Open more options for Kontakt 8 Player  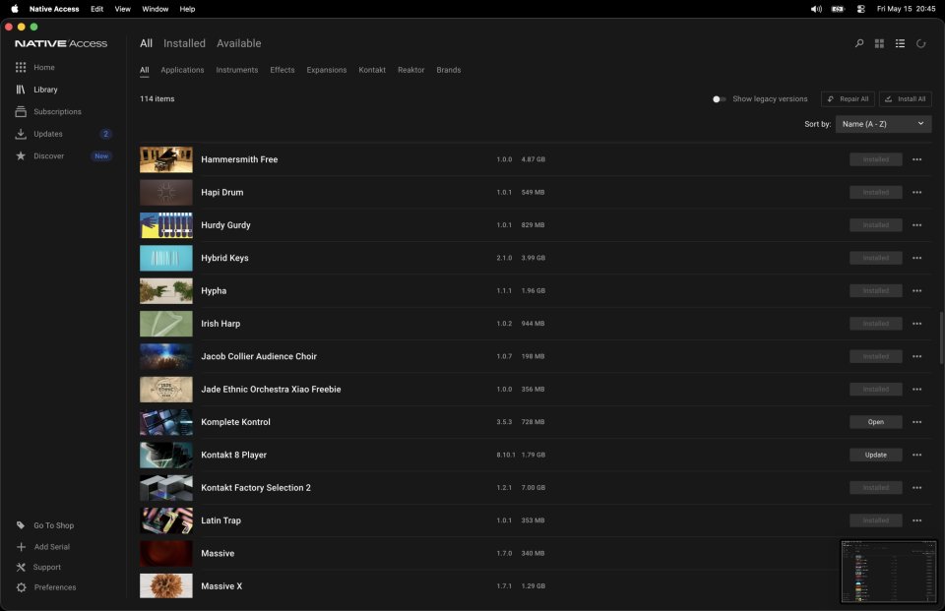pyautogui.click(x=916, y=455)
